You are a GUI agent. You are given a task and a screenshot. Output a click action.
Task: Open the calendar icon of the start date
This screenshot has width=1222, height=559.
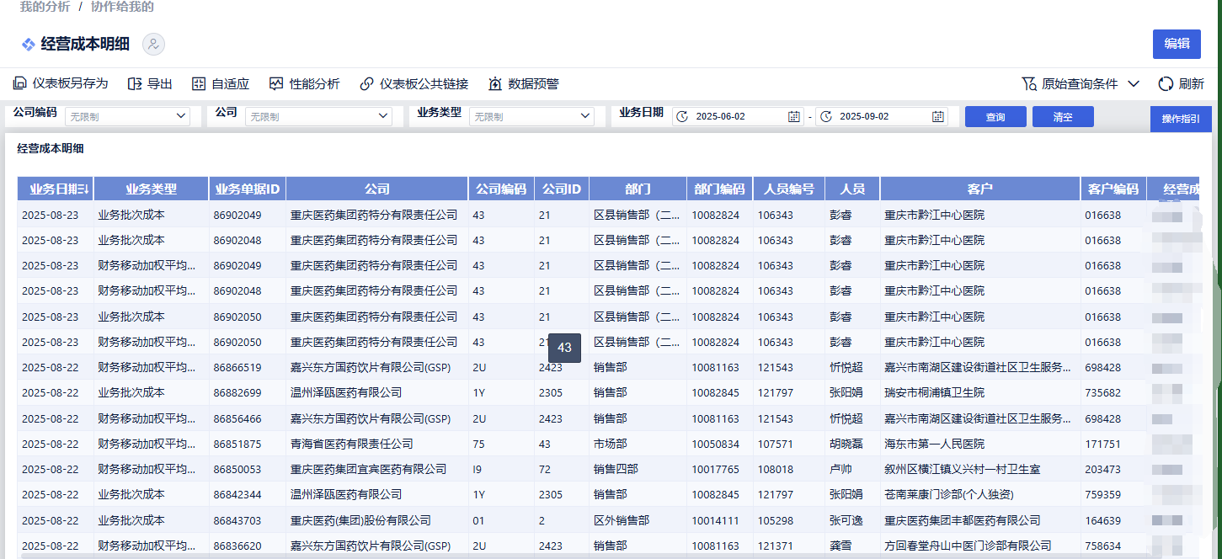pos(794,116)
